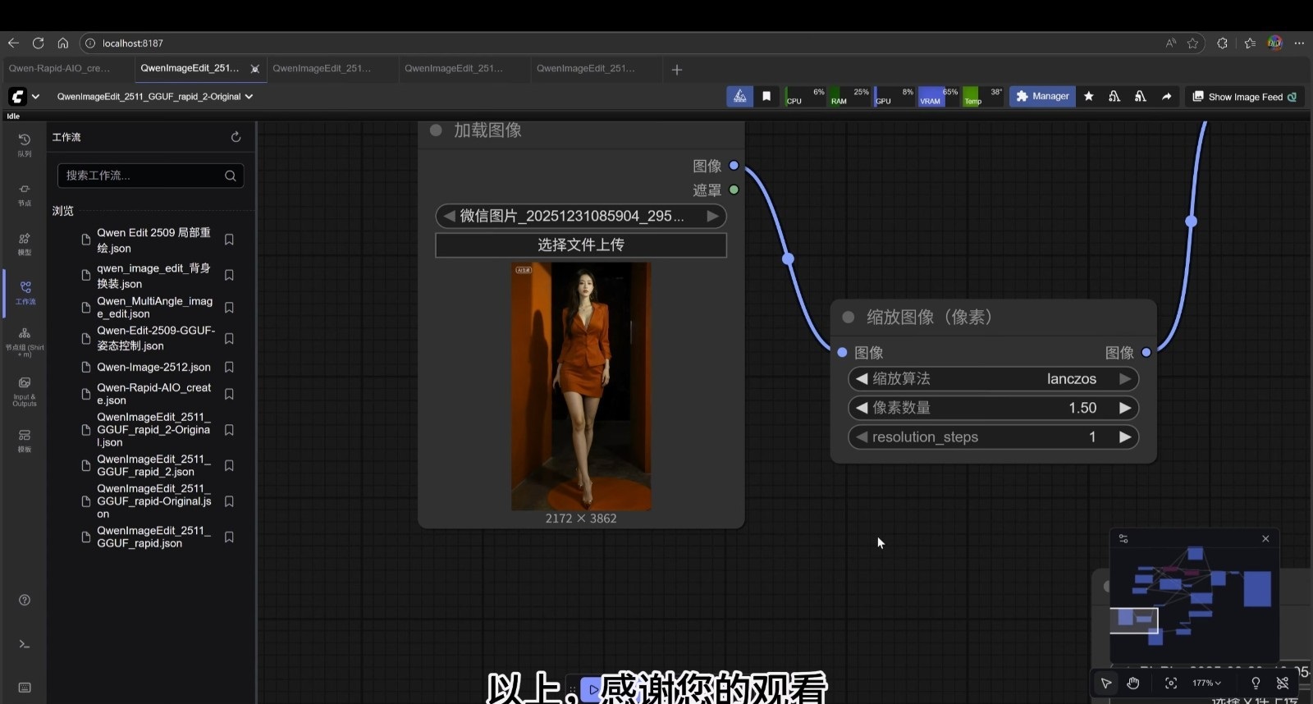Click the refresh workflows icon
Image resolution: width=1313 pixels, height=704 pixels.
click(236, 137)
